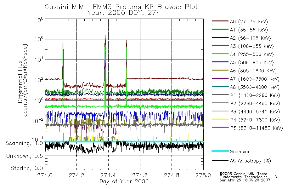
Task: Click the A4 (255-506 KeV) legend label
Action: click(252, 54)
